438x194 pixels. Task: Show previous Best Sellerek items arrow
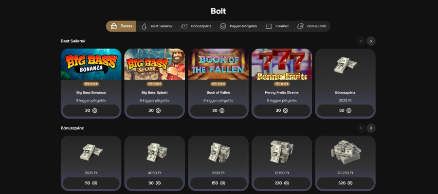coord(361,41)
